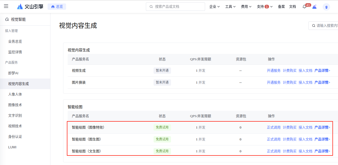Open the user avatar labeled g
Viewport: 338px width, 165px height.
point(326,7)
